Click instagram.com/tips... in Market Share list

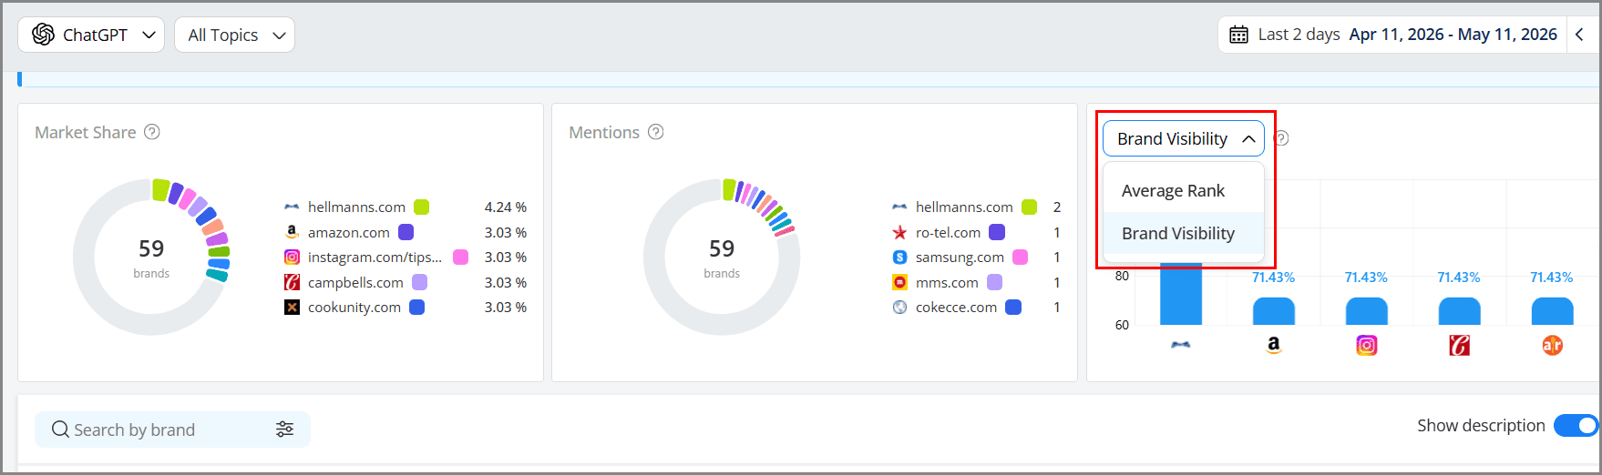[375, 258]
